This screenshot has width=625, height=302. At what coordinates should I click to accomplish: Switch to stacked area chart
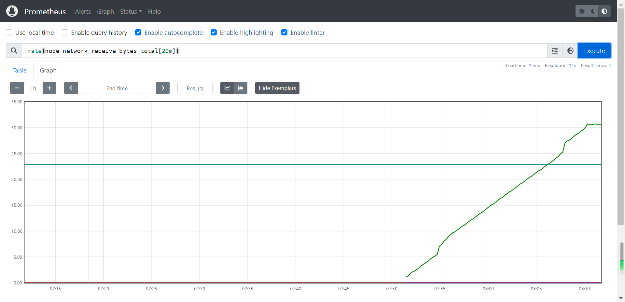(241, 88)
